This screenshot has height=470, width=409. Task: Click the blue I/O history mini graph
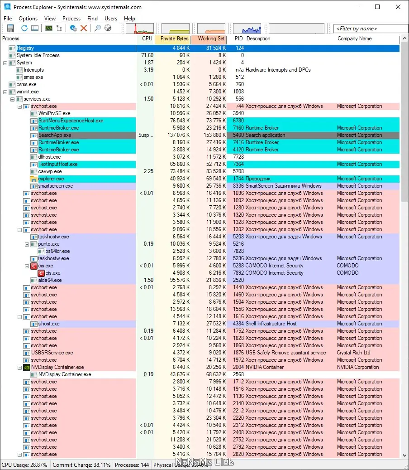[x=247, y=29]
